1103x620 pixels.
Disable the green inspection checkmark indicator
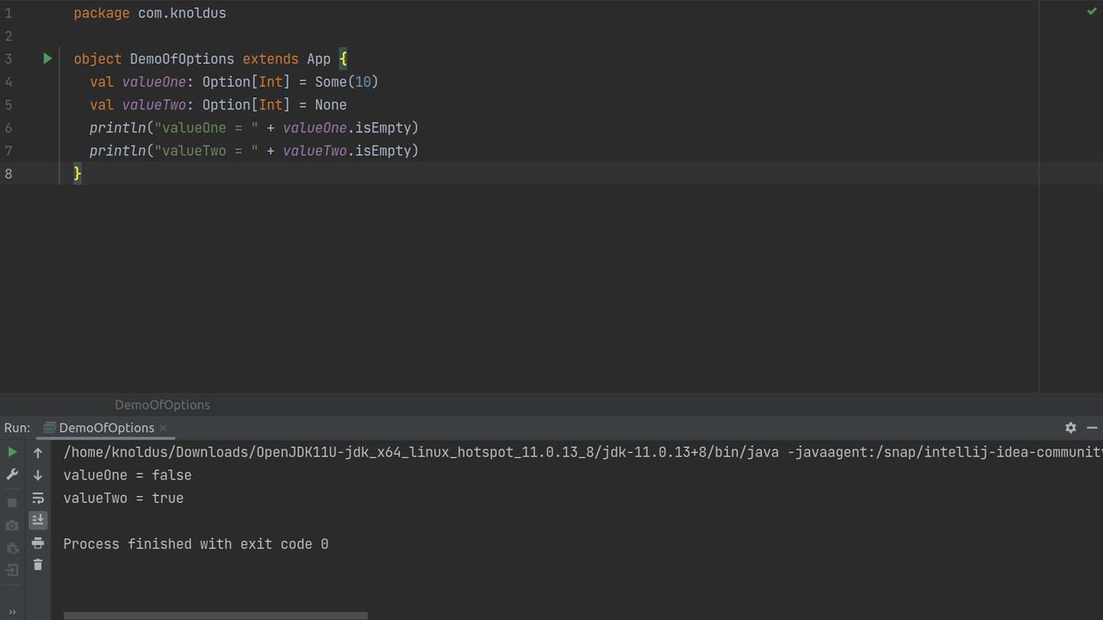click(1093, 12)
